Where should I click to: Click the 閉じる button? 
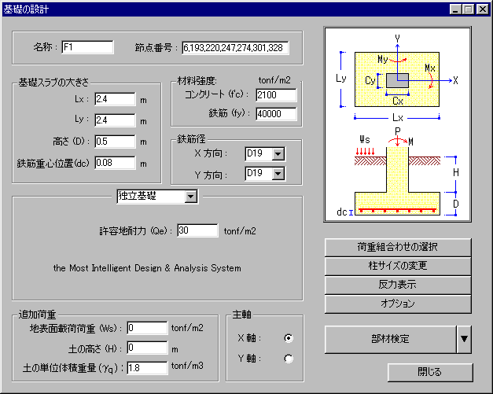(x=430, y=372)
